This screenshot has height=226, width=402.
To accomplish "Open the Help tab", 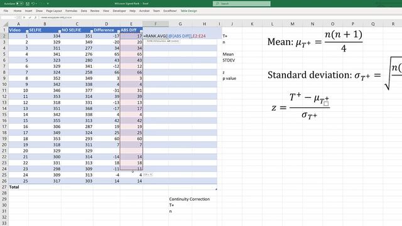I will point(133,11).
